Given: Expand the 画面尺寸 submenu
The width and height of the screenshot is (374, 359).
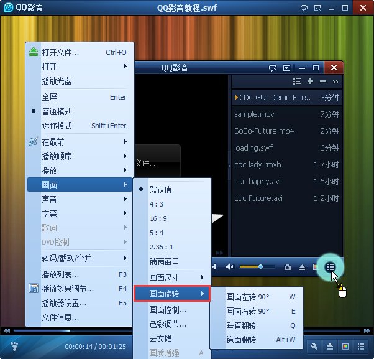Looking at the screenshot, I should (x=172, y=277).
